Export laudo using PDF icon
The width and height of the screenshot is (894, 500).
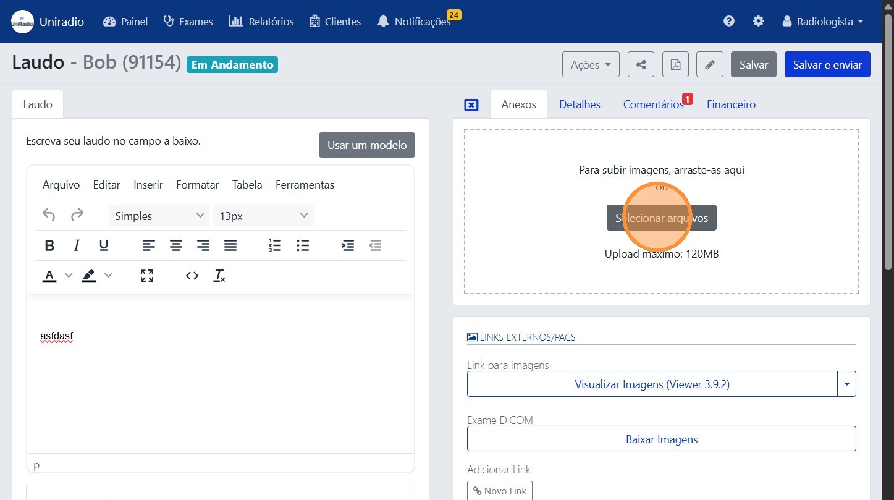675,64
